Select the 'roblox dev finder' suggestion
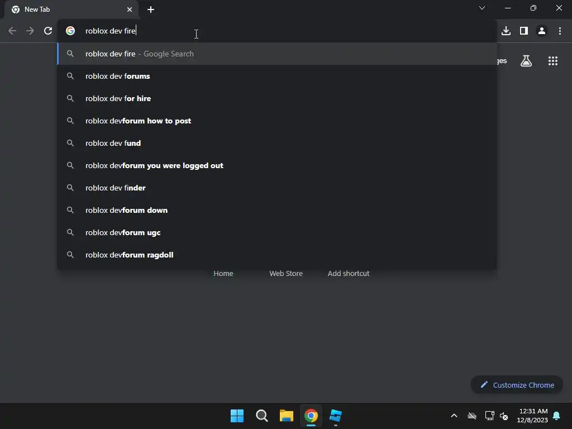Screen dimensions: 572x429 [x=277, y=188]
